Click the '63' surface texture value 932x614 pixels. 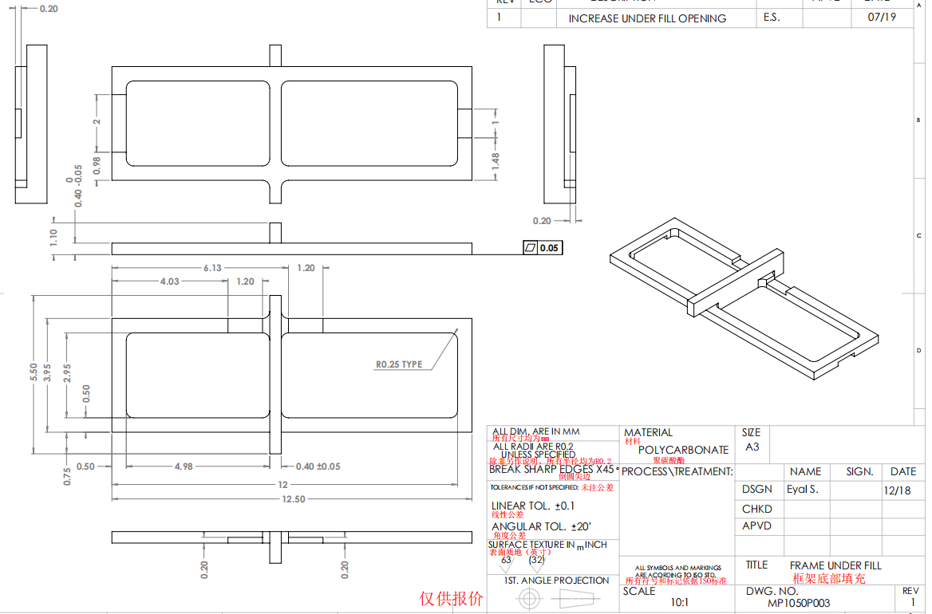(x=506, y=560)
